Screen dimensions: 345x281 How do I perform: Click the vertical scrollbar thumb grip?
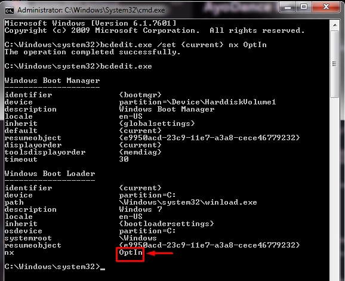point(335,64)
